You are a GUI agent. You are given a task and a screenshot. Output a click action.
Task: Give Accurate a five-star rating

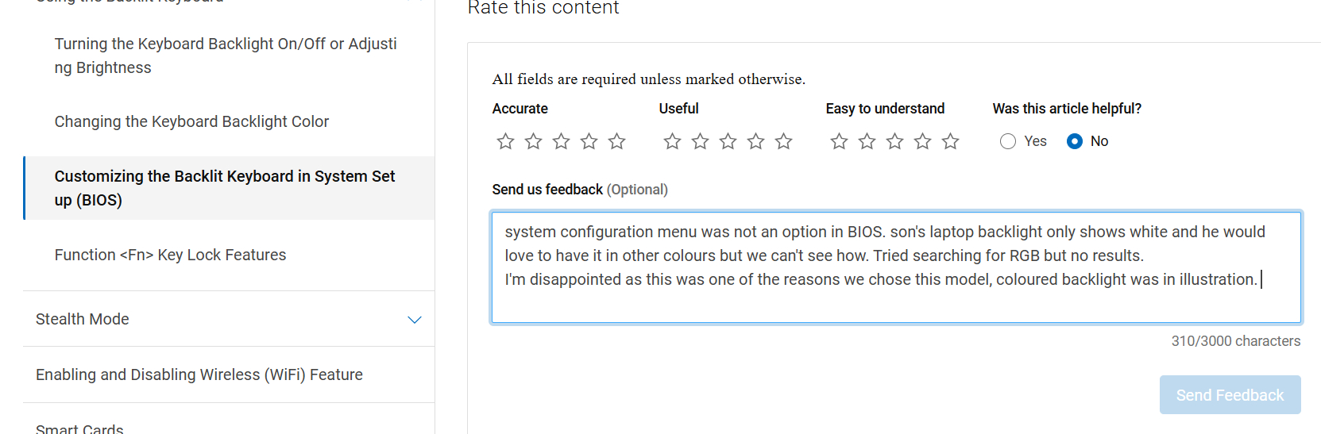[x=617, y=141]
